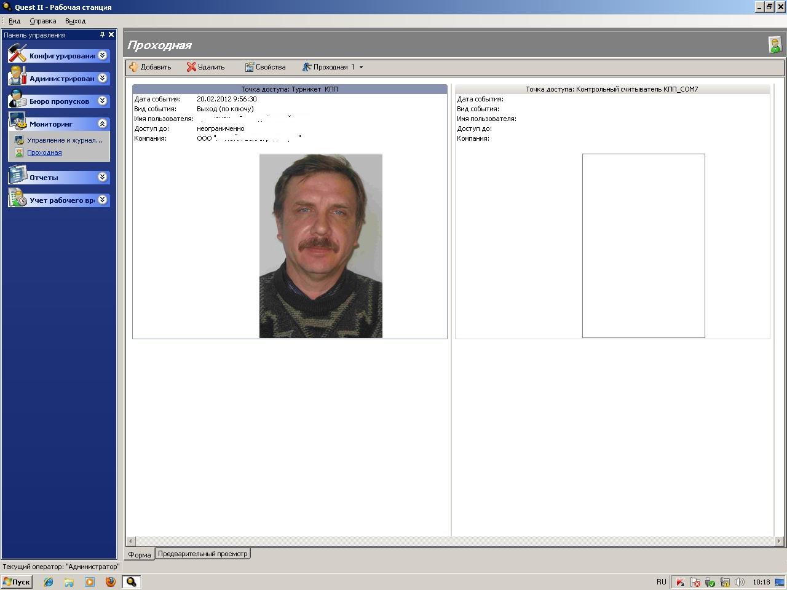
Task: Collapse the Мониторинг section chevron
Action: coord(103,124)
